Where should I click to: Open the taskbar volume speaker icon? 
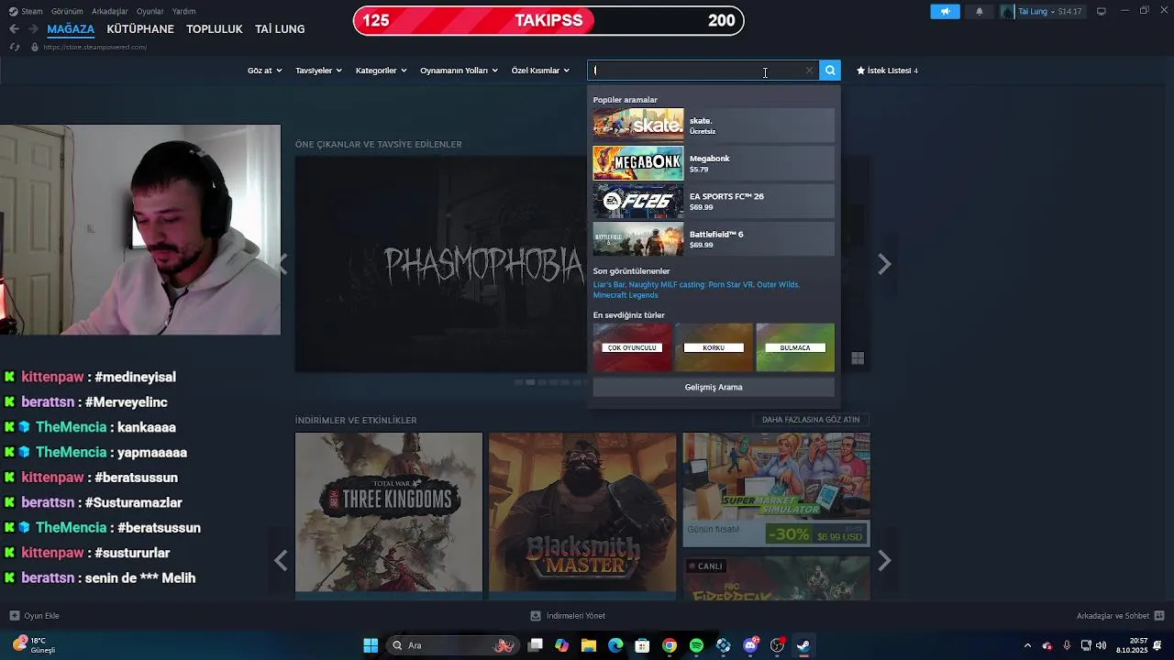click(1101, 645)
